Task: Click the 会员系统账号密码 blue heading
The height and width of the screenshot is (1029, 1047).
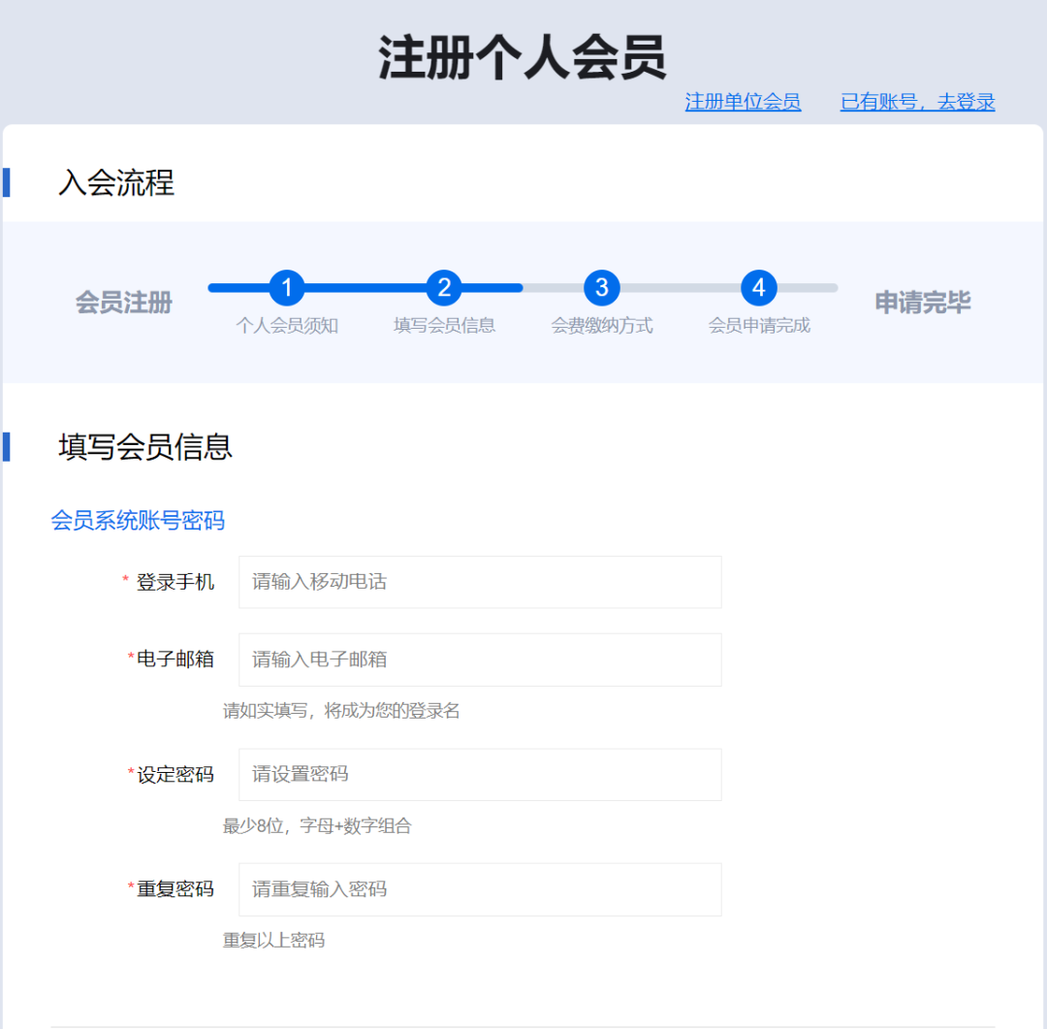Action: [139, 520]
